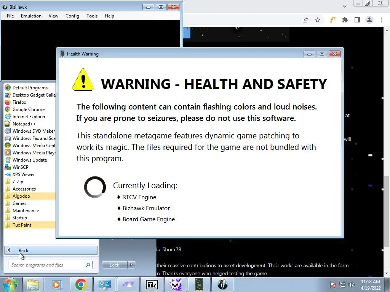Bookmark page with Chrome star icon

point(318,20)
